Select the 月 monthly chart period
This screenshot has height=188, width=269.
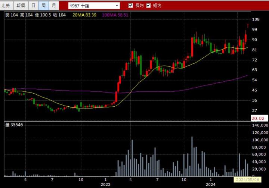pyautogui.click(x=54, y=6)
